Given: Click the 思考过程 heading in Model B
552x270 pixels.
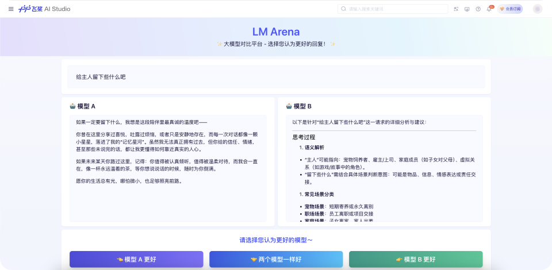Looking at the screenshot, I should tap(304, 137).
